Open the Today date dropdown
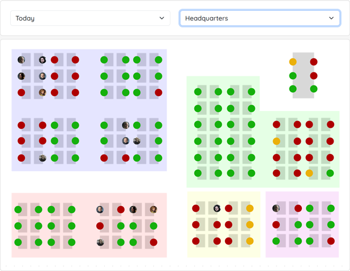 (90, 18)
